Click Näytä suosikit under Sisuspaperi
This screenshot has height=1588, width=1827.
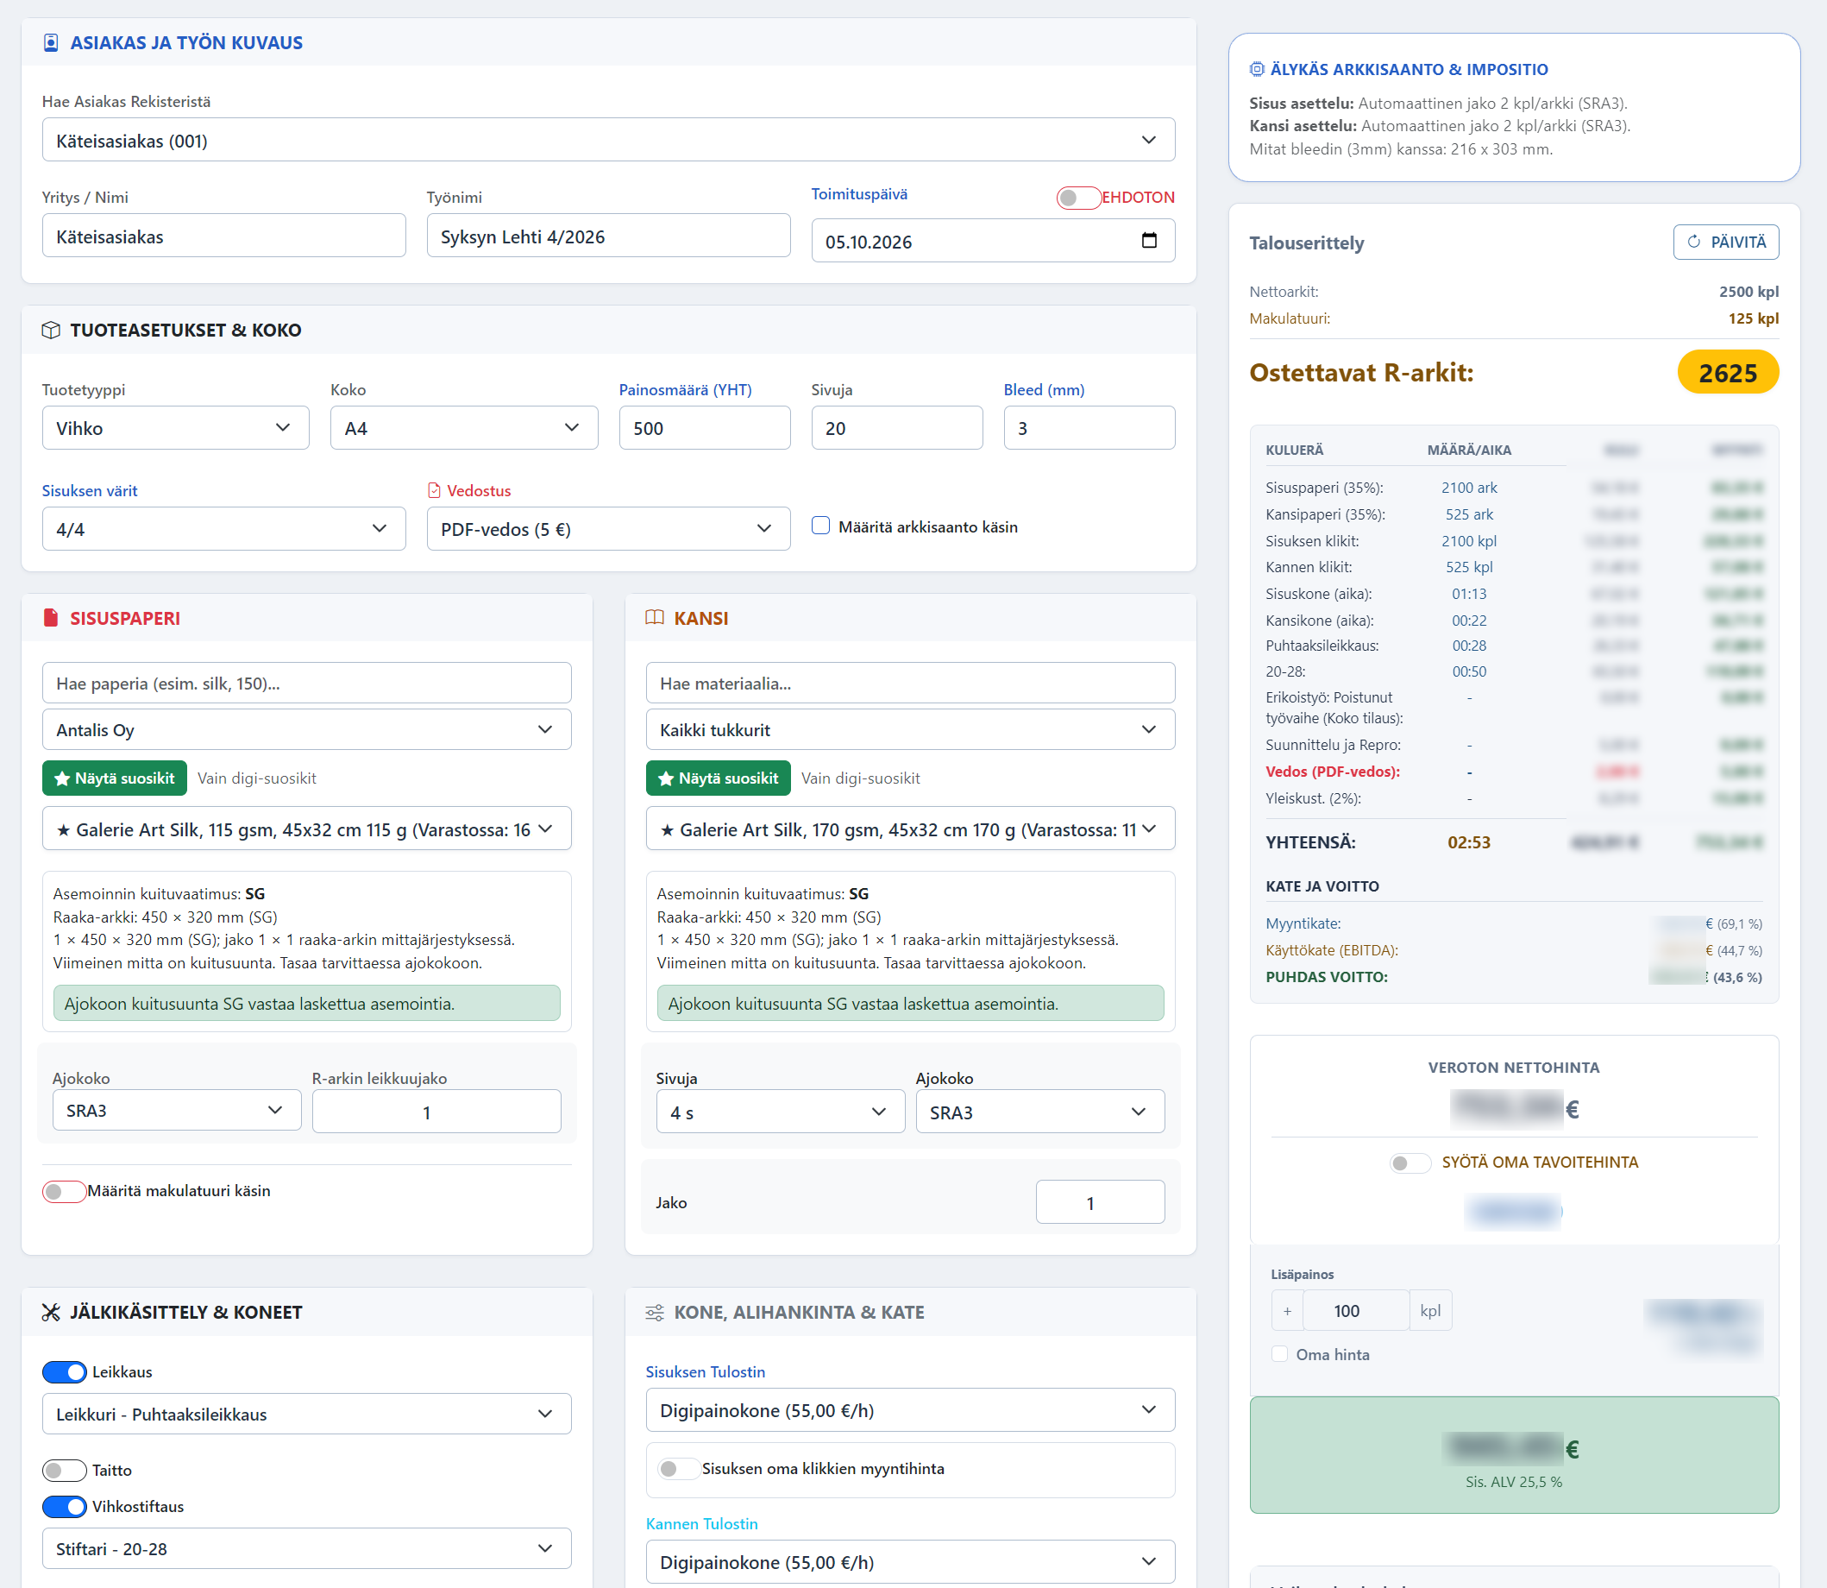pos(114,778)
